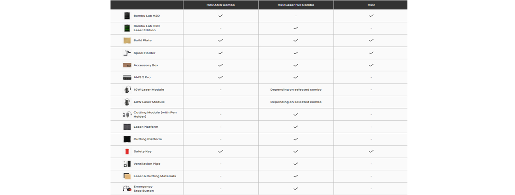Select the red Safety Key icon
The width and height of the screenshot is (515, 195).
(127, 151)
